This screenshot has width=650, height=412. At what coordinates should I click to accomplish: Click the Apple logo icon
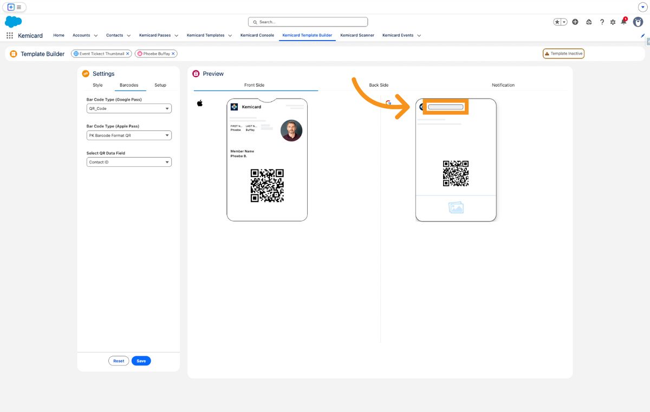pos(200,103)
